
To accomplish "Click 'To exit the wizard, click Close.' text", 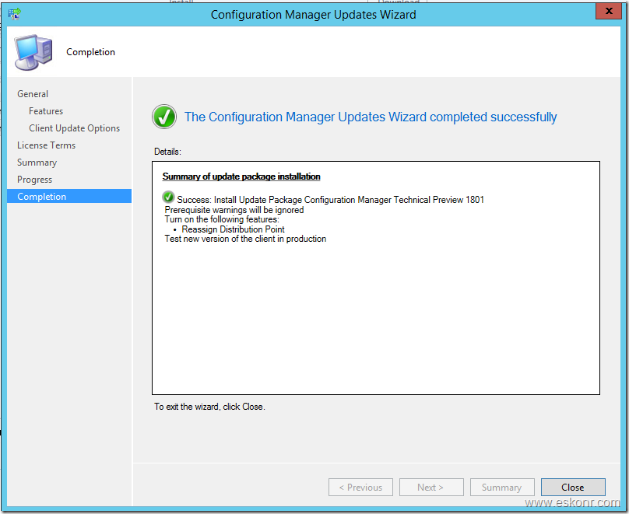I will [x=210, y=407].
